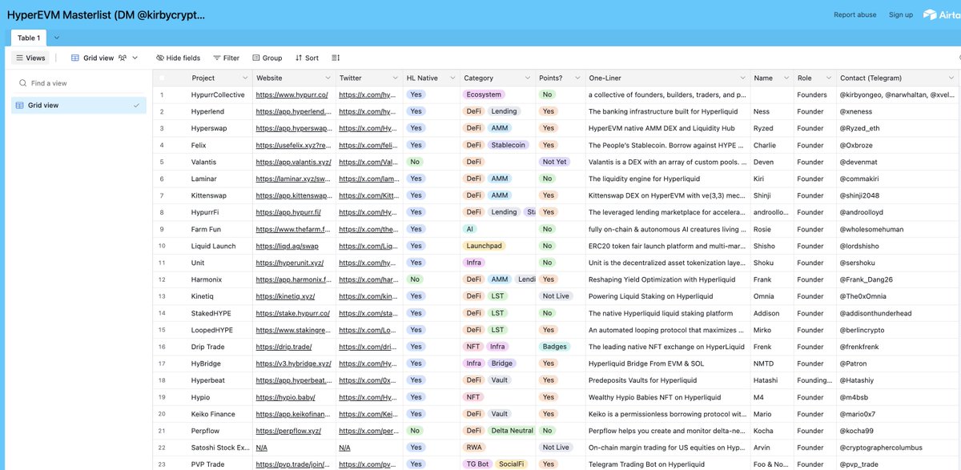Expand the HL Native column dropdown

(452, 78)
